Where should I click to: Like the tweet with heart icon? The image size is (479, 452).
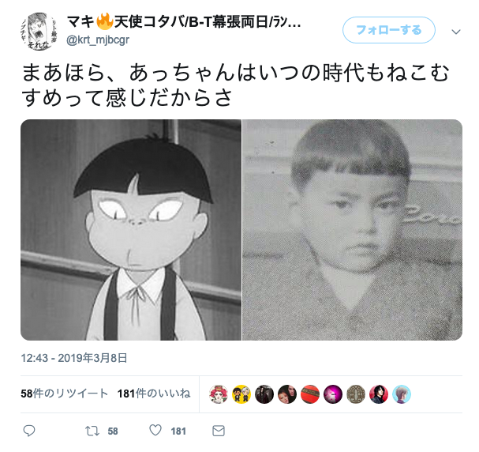coord(155,430)
